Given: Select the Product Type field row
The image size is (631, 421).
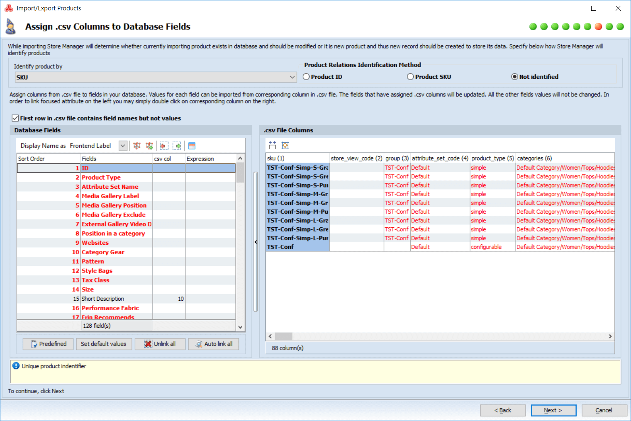Looking at the screenshot, I should [x=126, y=178].
